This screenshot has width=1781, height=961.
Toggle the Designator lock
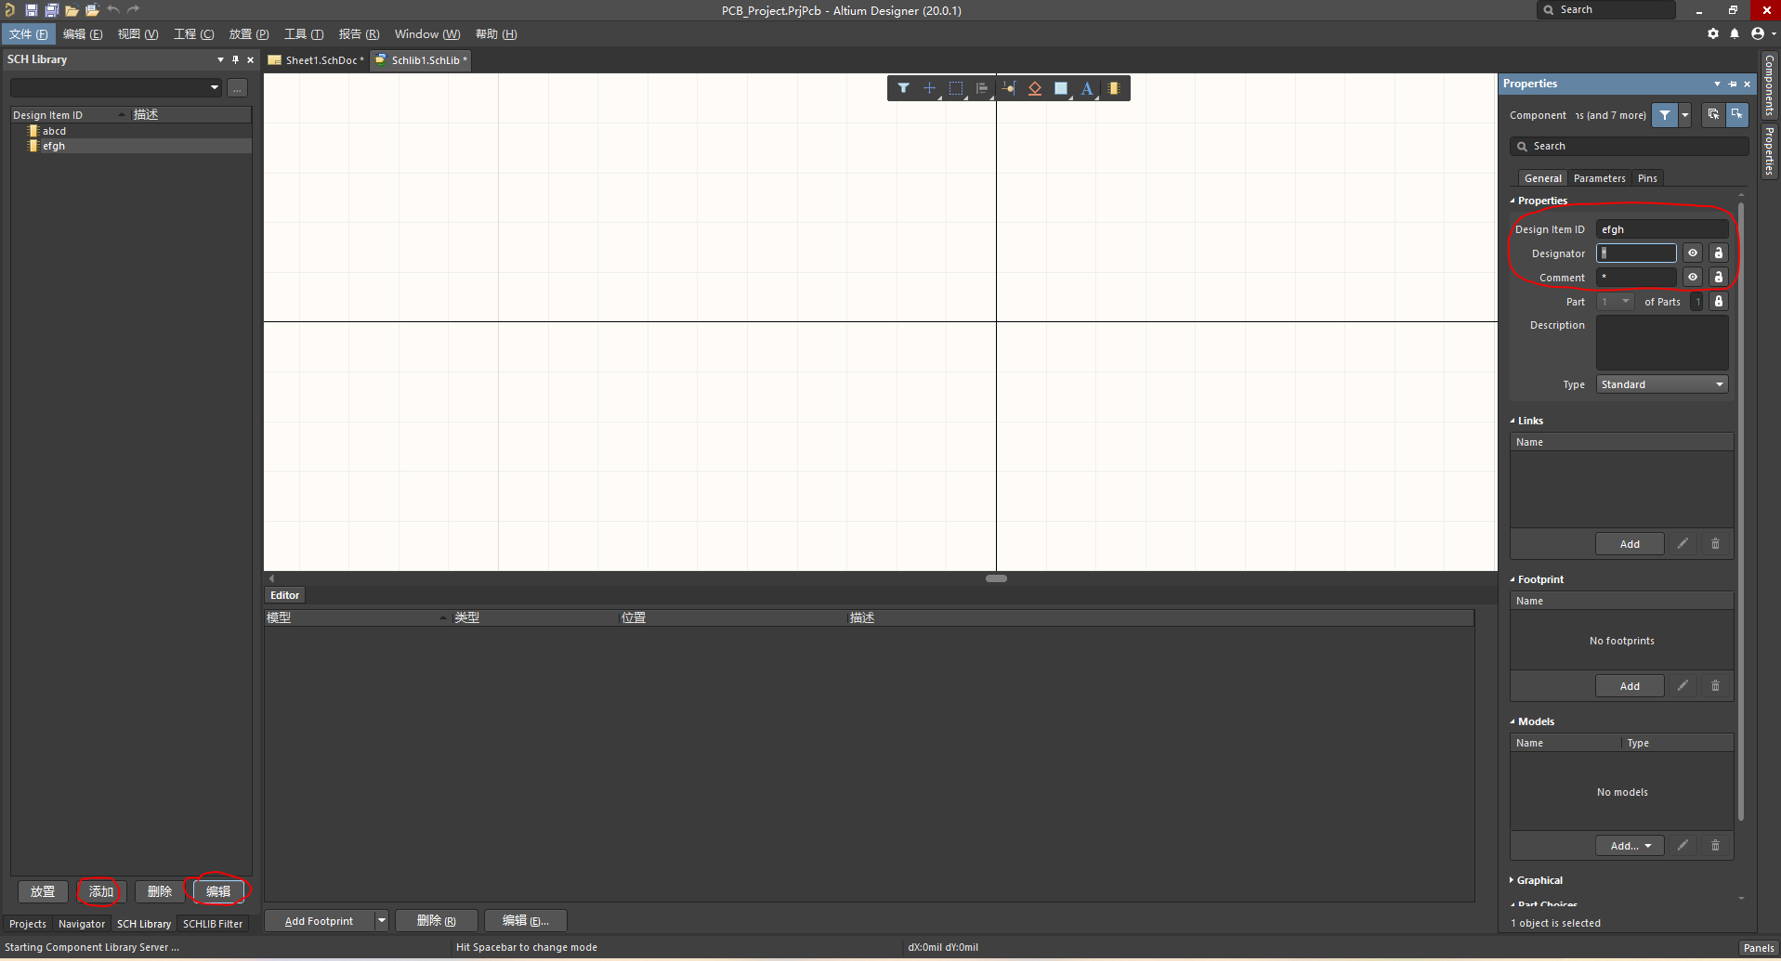[x=1719, y=253]
